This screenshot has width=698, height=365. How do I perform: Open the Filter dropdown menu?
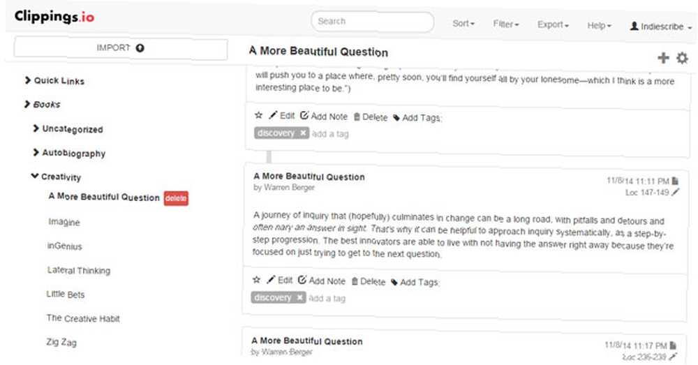point(505,24)
